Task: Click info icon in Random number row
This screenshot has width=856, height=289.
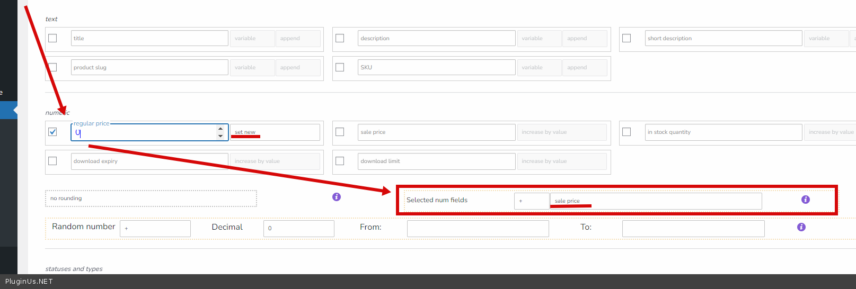Action: (801, 227)
